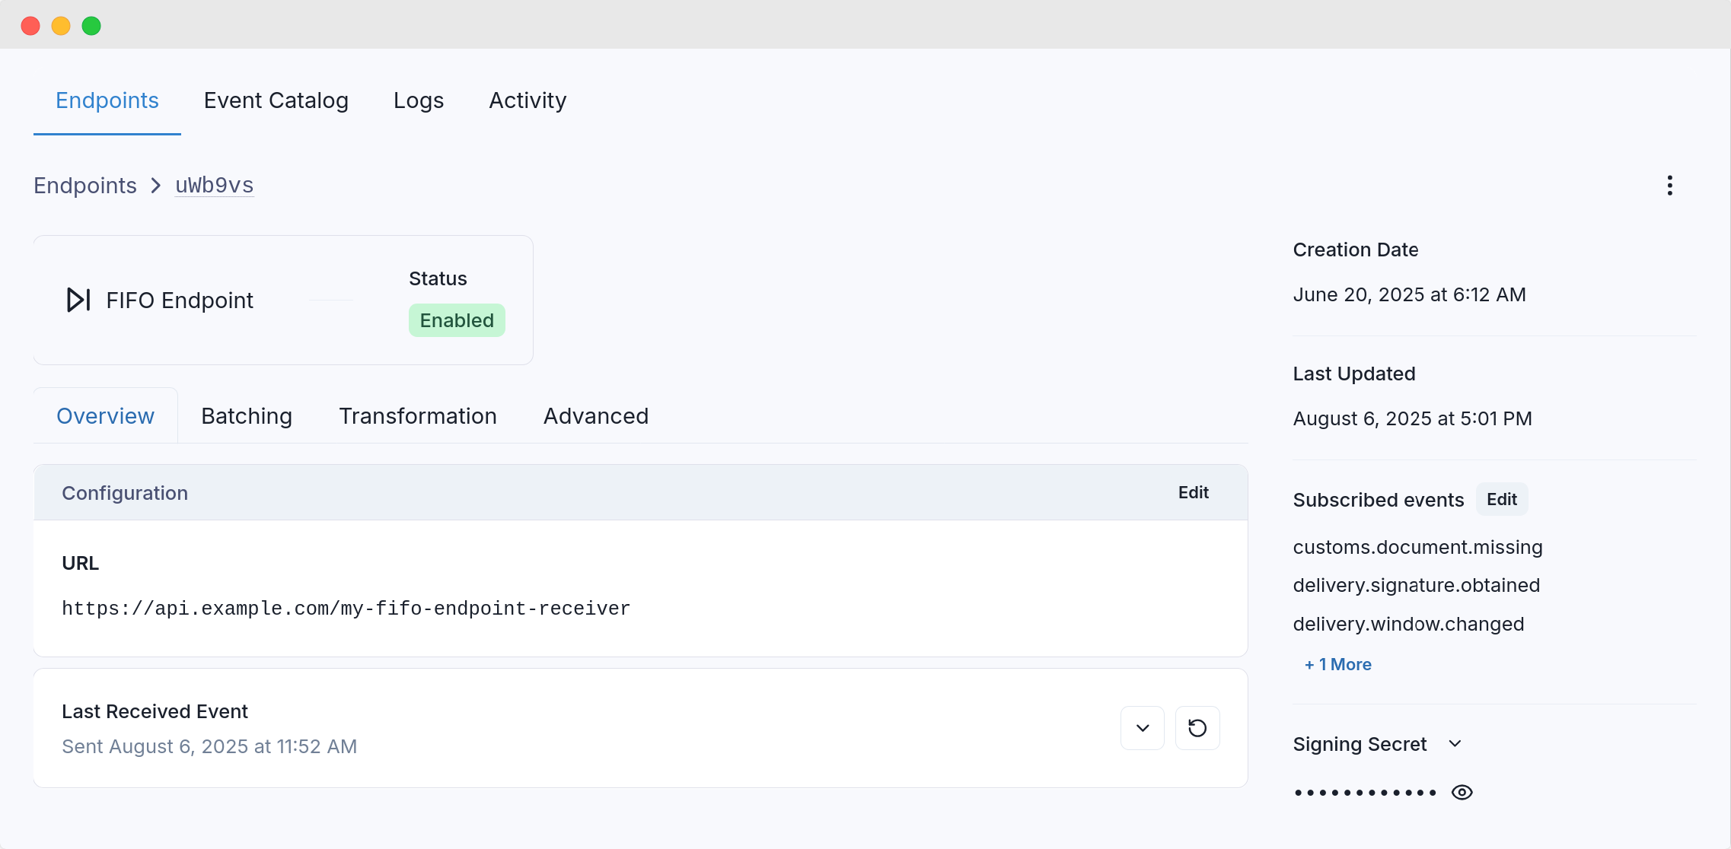Show one more subscribed event
Image resolution: width=1731 pixels, height=849 pixels.
1337,664
